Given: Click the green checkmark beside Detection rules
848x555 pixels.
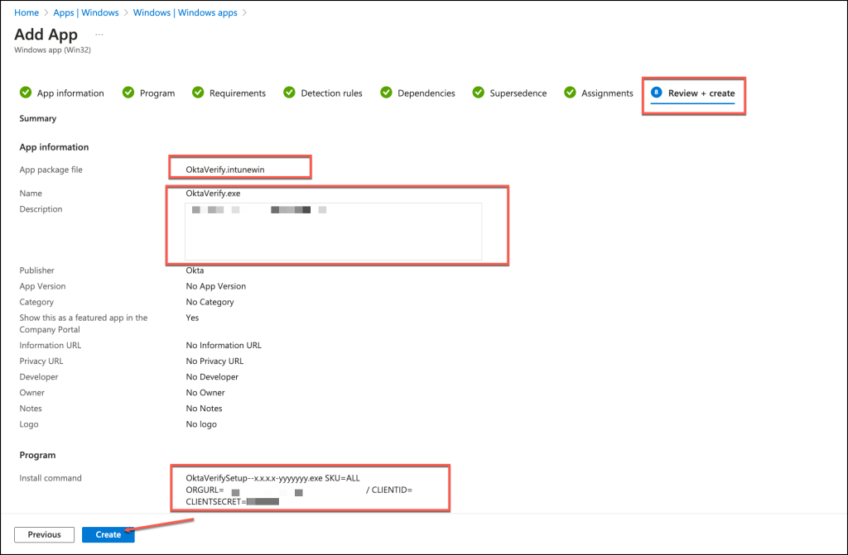Looking at the screenshot, I should coord(289,93).
